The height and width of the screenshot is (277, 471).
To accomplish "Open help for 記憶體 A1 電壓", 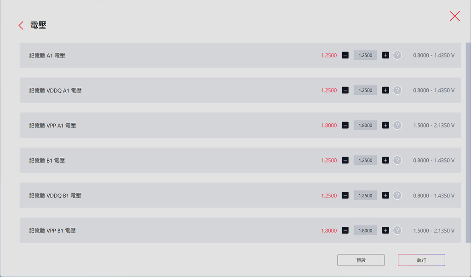I will [397, 55].
